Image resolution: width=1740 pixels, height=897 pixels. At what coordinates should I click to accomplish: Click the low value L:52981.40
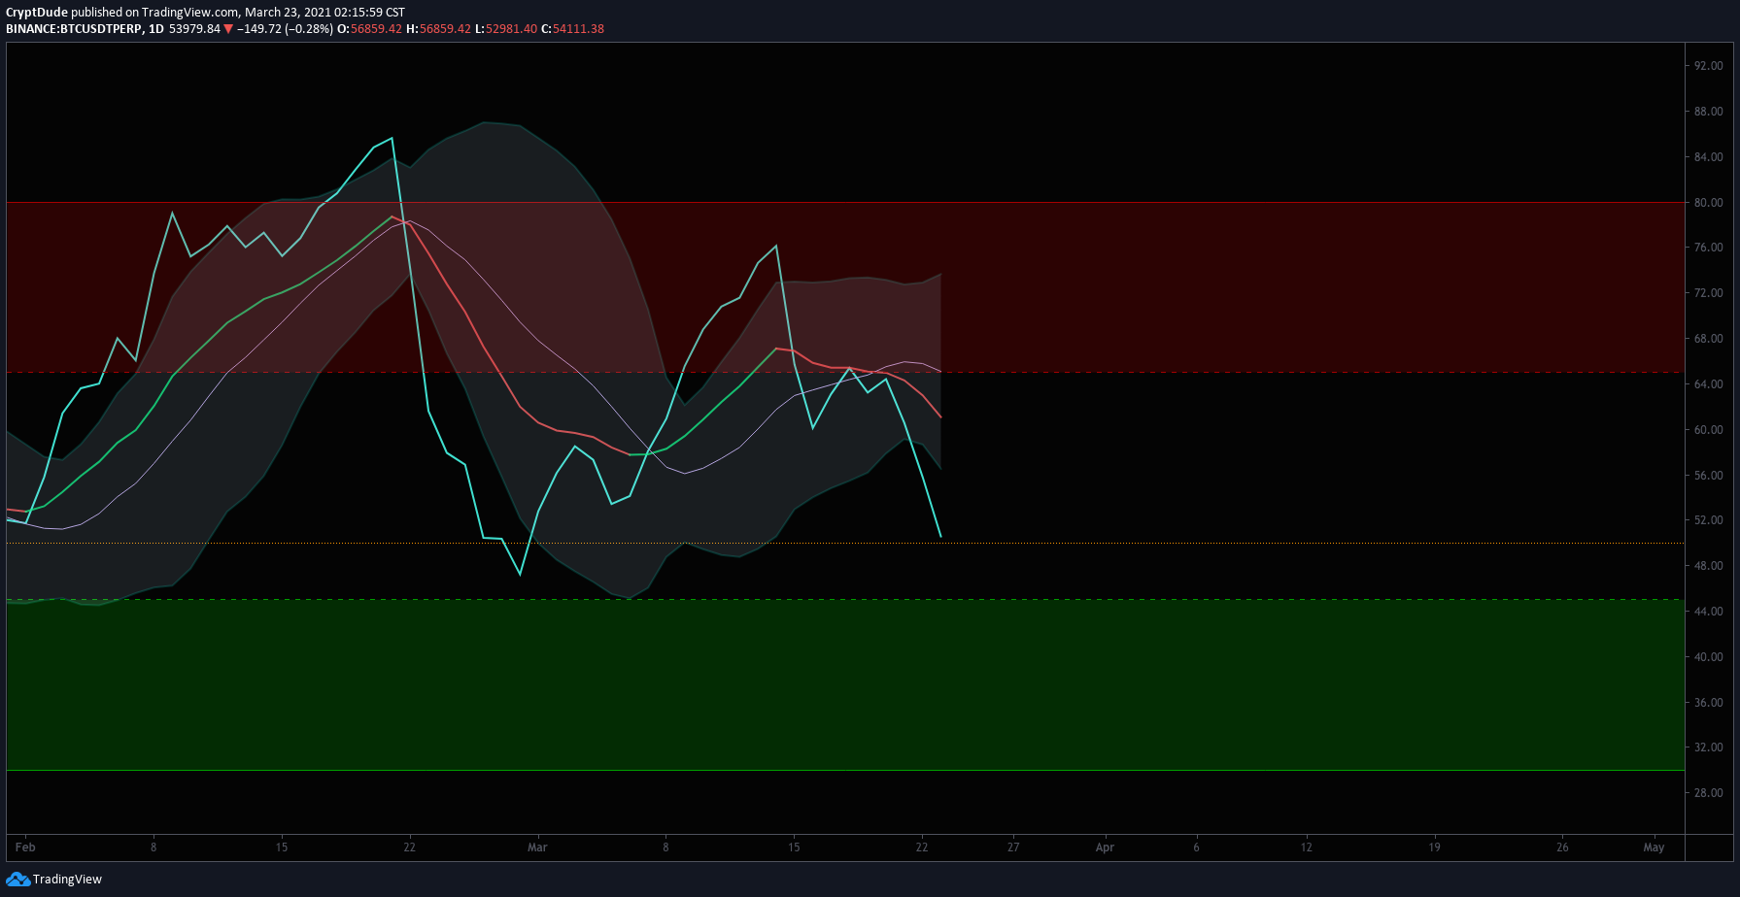point(506,29)
